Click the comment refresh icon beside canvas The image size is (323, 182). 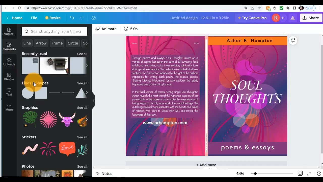pyautogui.click(x=293, y=40)
